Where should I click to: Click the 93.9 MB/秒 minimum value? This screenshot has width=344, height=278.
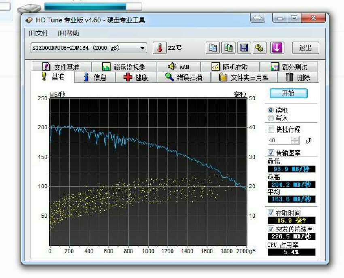click(x=291, y=169)
